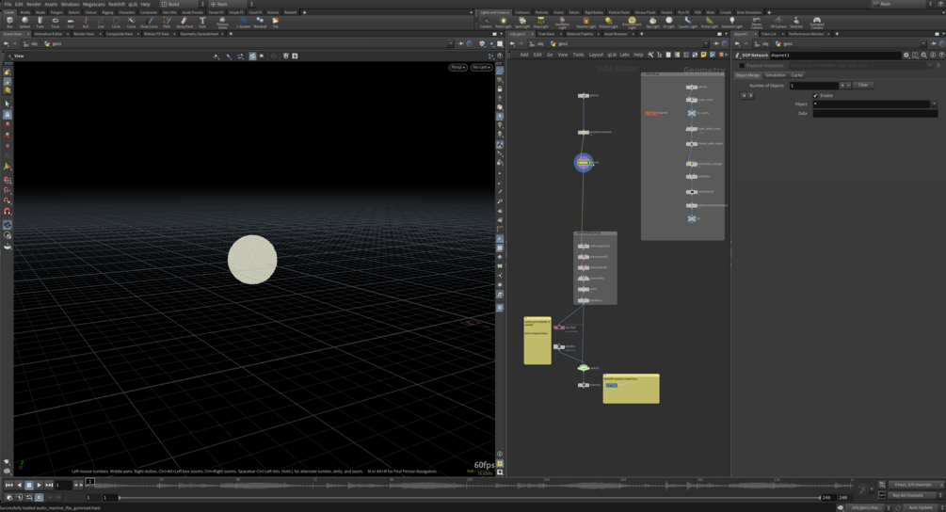Image resolution: width=946 pixels, height=512 pixels.
Task: Open the Render menu
Action: coord(33,4)
